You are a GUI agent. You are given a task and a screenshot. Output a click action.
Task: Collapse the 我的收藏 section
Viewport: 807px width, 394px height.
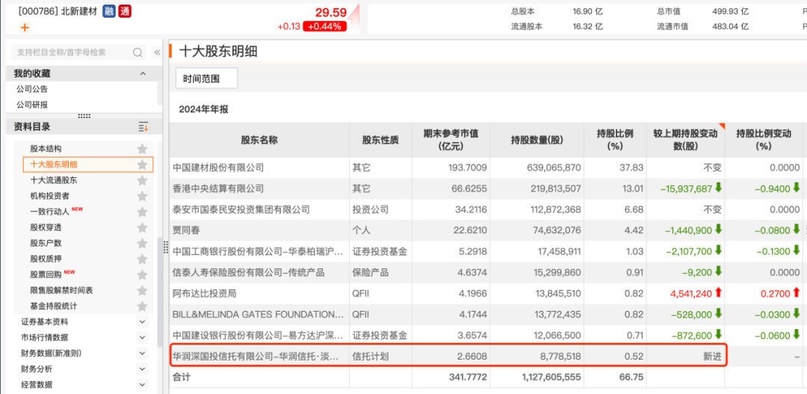[x=143, y=73]
